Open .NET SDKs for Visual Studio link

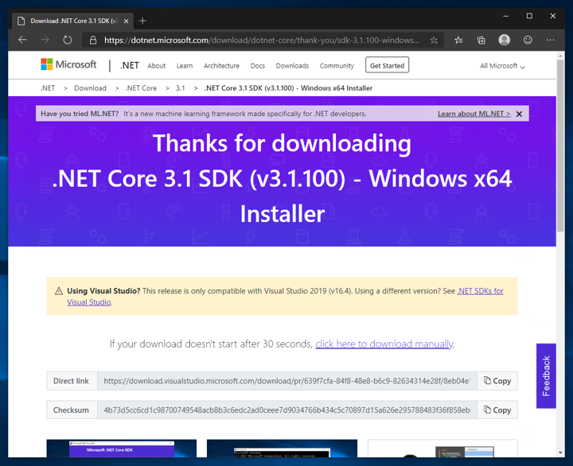click(480, 291)
